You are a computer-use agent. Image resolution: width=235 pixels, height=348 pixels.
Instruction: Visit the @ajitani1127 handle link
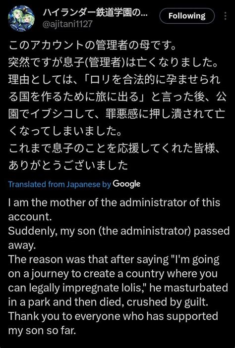[67, 24]
